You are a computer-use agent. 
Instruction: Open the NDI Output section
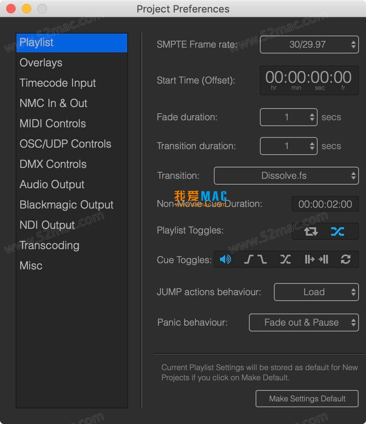click(72, 225)
